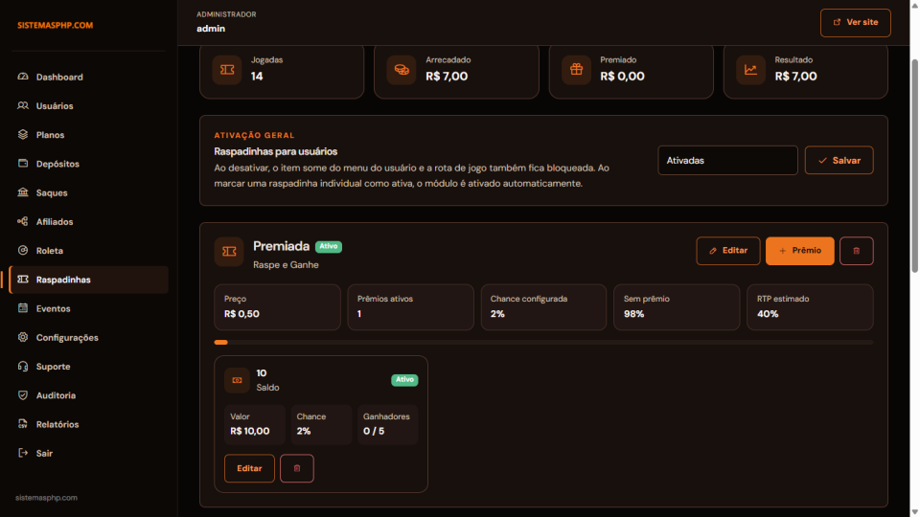
Task: Click the SISTEMASPHP.COM logo
Action: click(56, 25)
